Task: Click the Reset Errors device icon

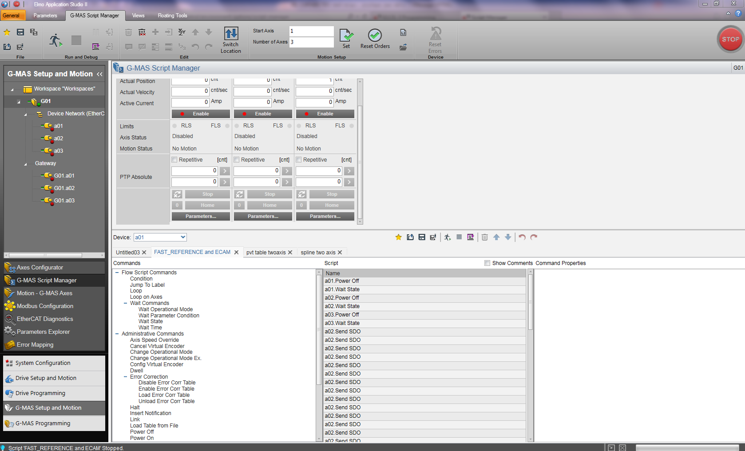Action: 436,34
